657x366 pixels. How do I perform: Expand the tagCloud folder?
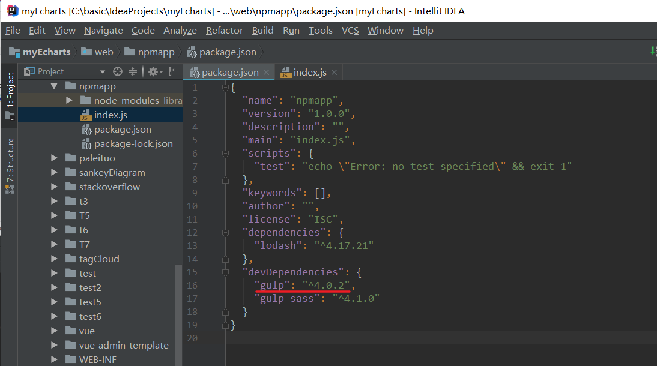click(x=54, y=259)
